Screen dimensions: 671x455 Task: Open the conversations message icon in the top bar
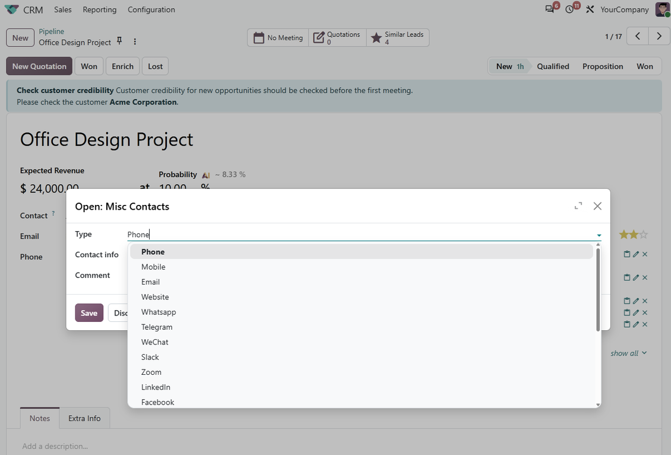pos(549,10)
